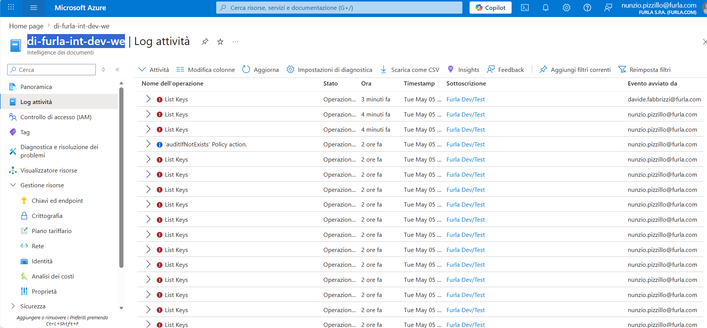Click the di-furla-int-dev-we breadcrumb
Screen dimensions: 707x328
[x=81, y=26]
